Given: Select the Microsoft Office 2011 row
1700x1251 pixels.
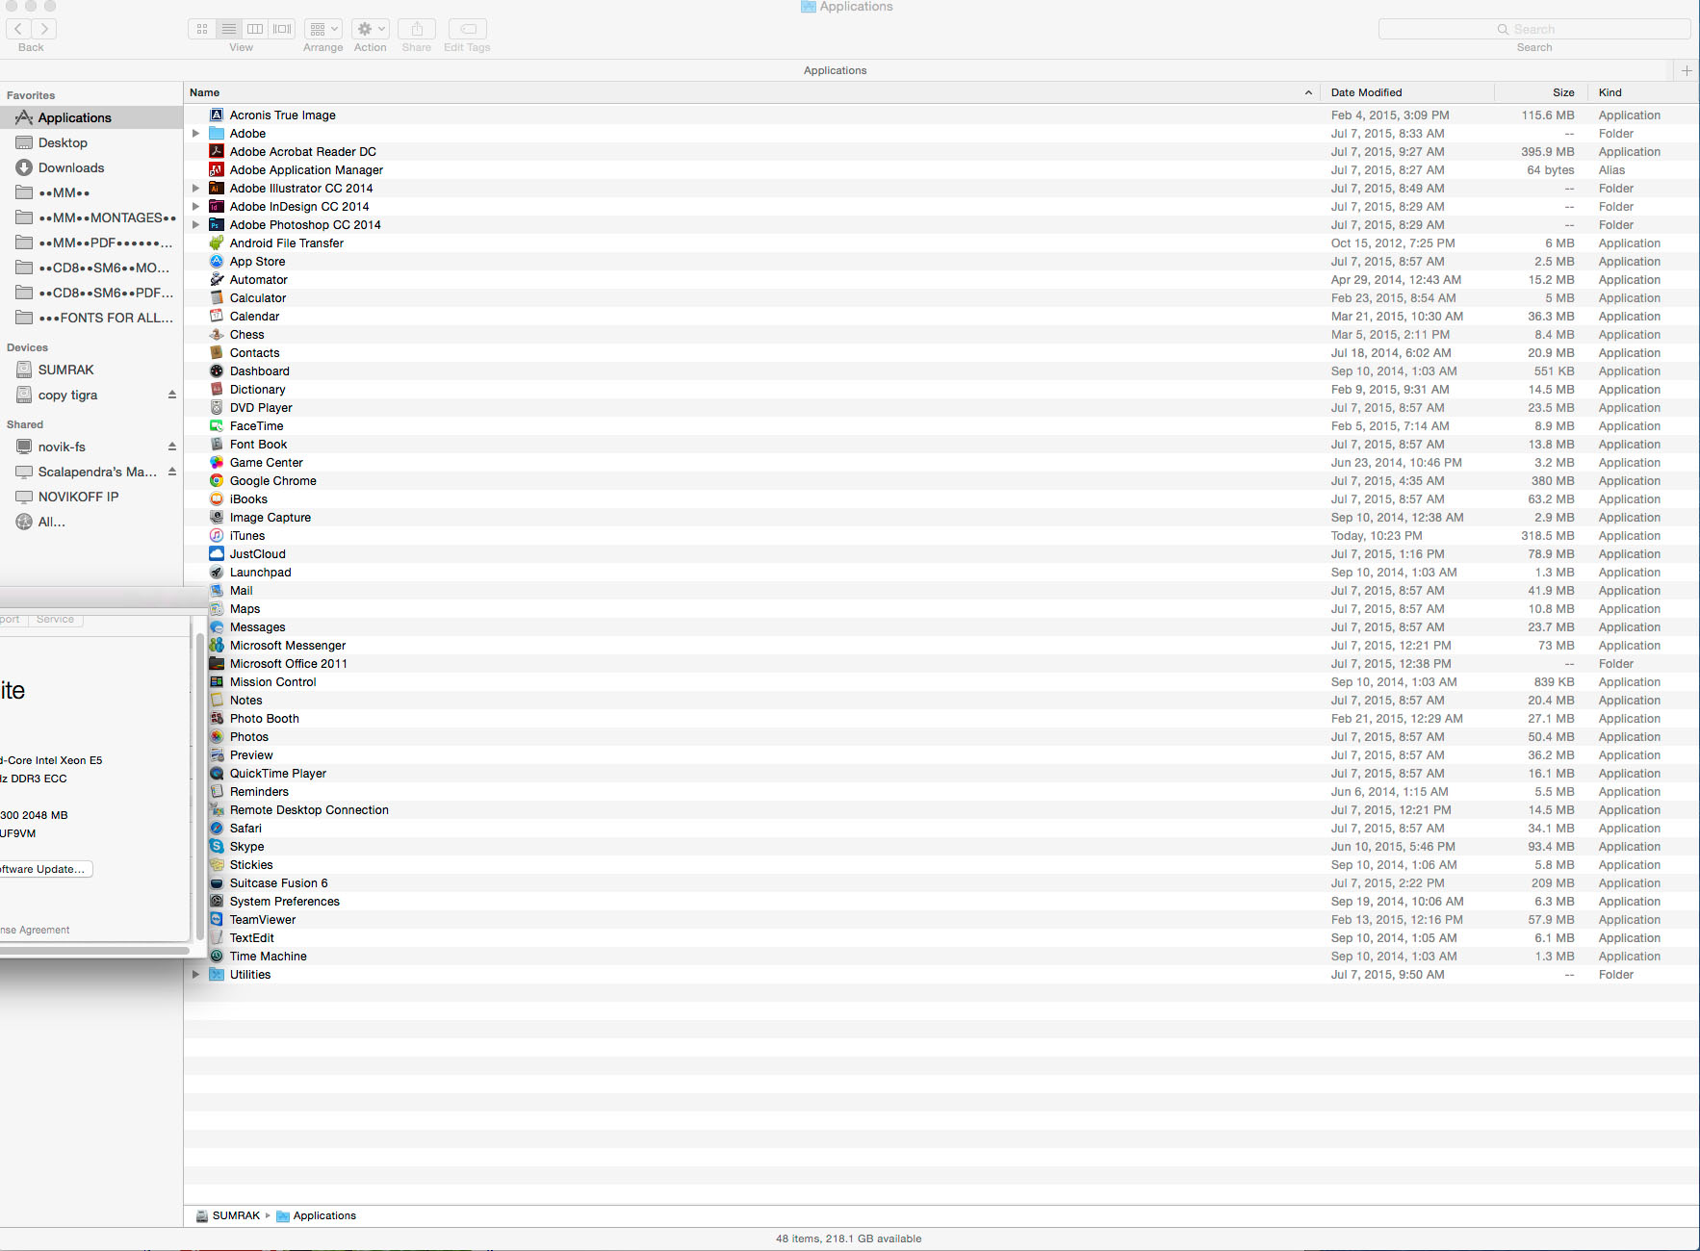Looking at the screenshot, I should [x=940, y=663].
